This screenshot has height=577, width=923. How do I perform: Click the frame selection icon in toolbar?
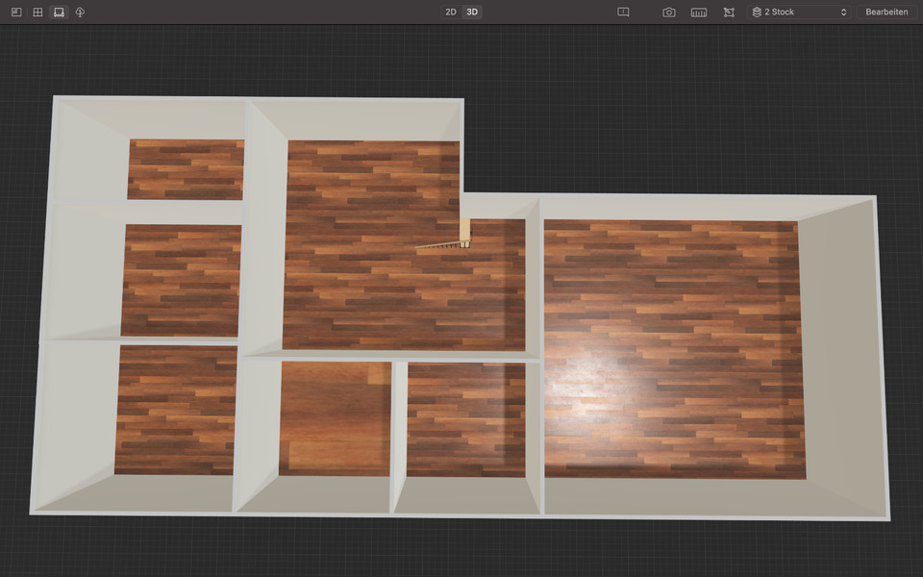point(729,13)
